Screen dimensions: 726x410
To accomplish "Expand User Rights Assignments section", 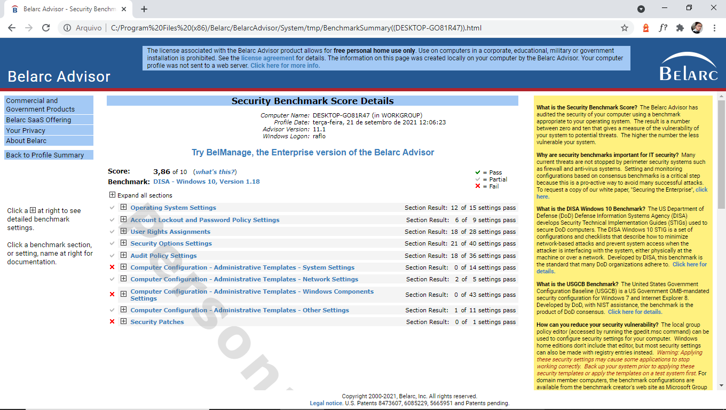I will pos(123,231).
